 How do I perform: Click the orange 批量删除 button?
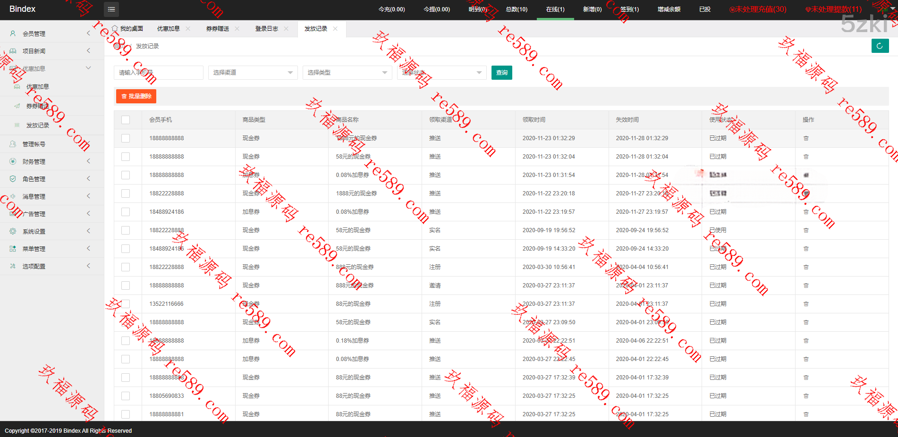coord(136,96)
